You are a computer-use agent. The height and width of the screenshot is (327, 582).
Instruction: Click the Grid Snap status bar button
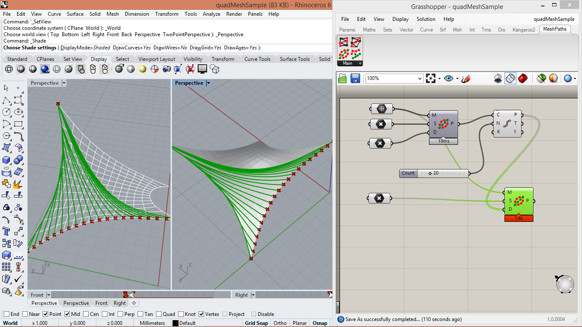256,323
